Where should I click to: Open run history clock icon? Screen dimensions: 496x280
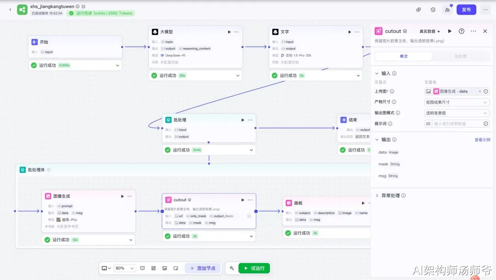tap(433, 10)
